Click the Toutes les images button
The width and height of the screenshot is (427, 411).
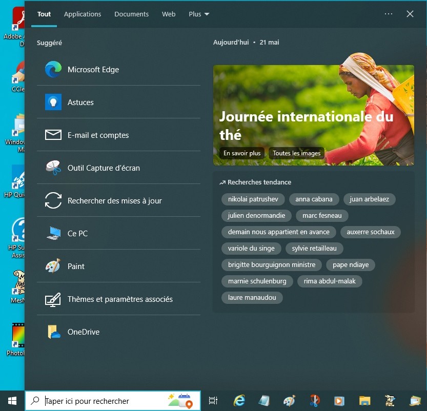(x=297, y=153)
